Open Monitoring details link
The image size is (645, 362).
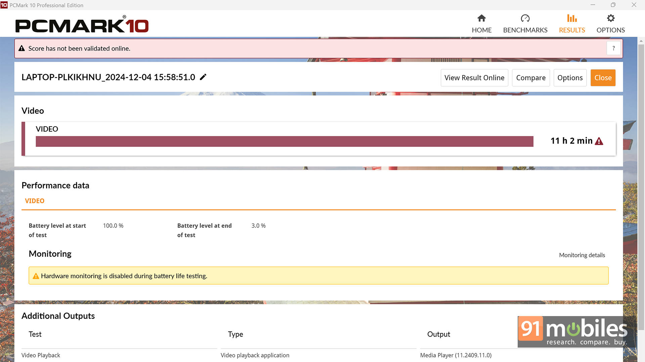point(582,255)
